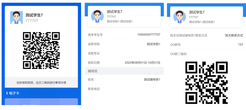The image size is (246, 110).
Task: Click the 辅导员 section header
Action: click(124, 71)
